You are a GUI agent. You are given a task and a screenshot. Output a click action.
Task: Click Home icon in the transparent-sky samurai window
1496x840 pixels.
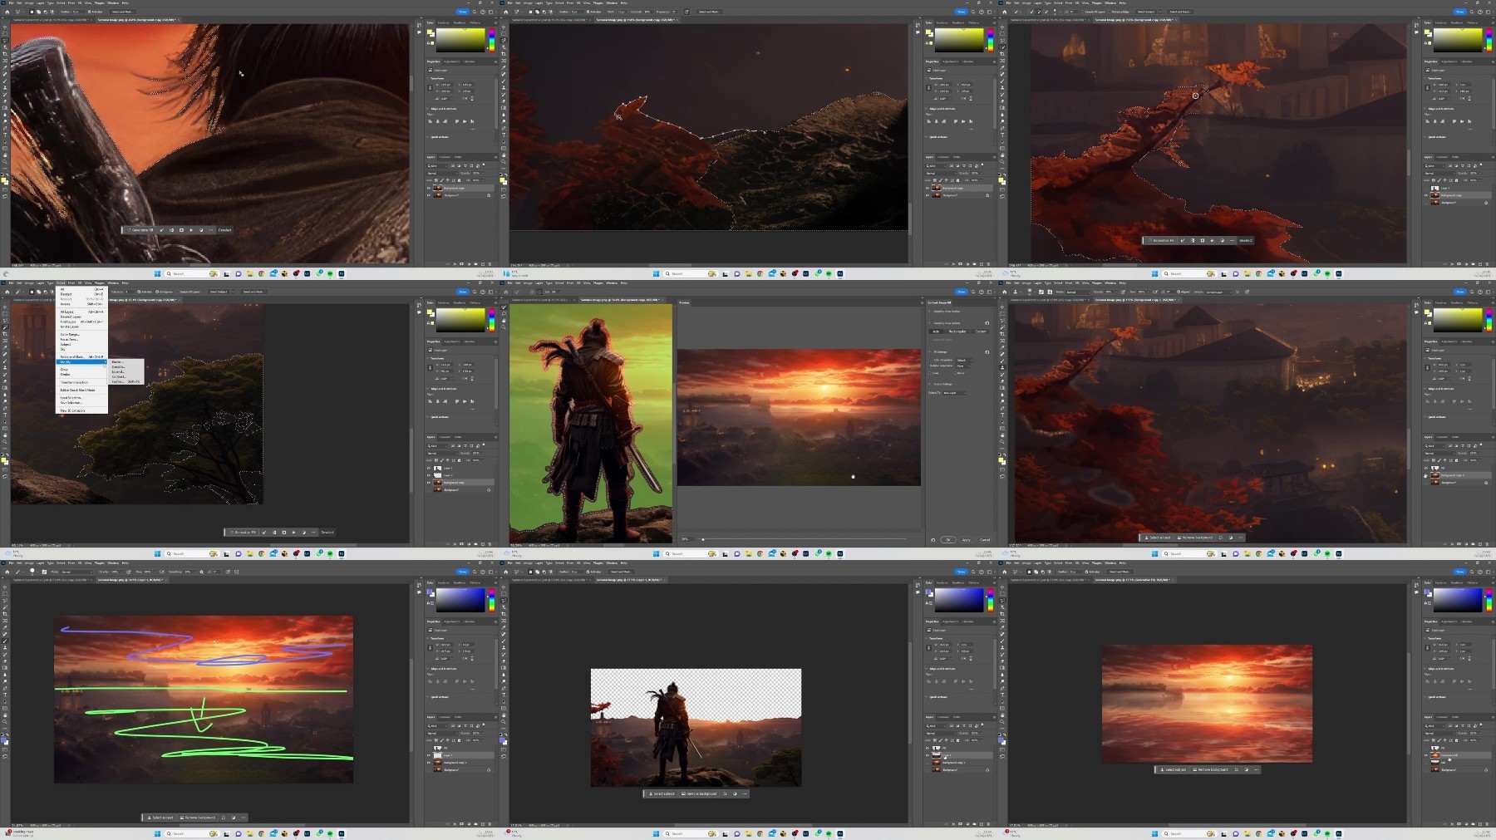506,572
